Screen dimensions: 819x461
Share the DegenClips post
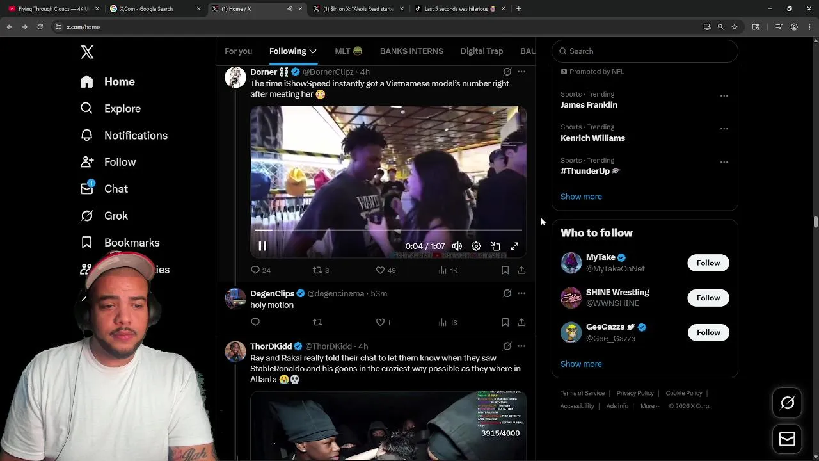[x=521, y=322]
